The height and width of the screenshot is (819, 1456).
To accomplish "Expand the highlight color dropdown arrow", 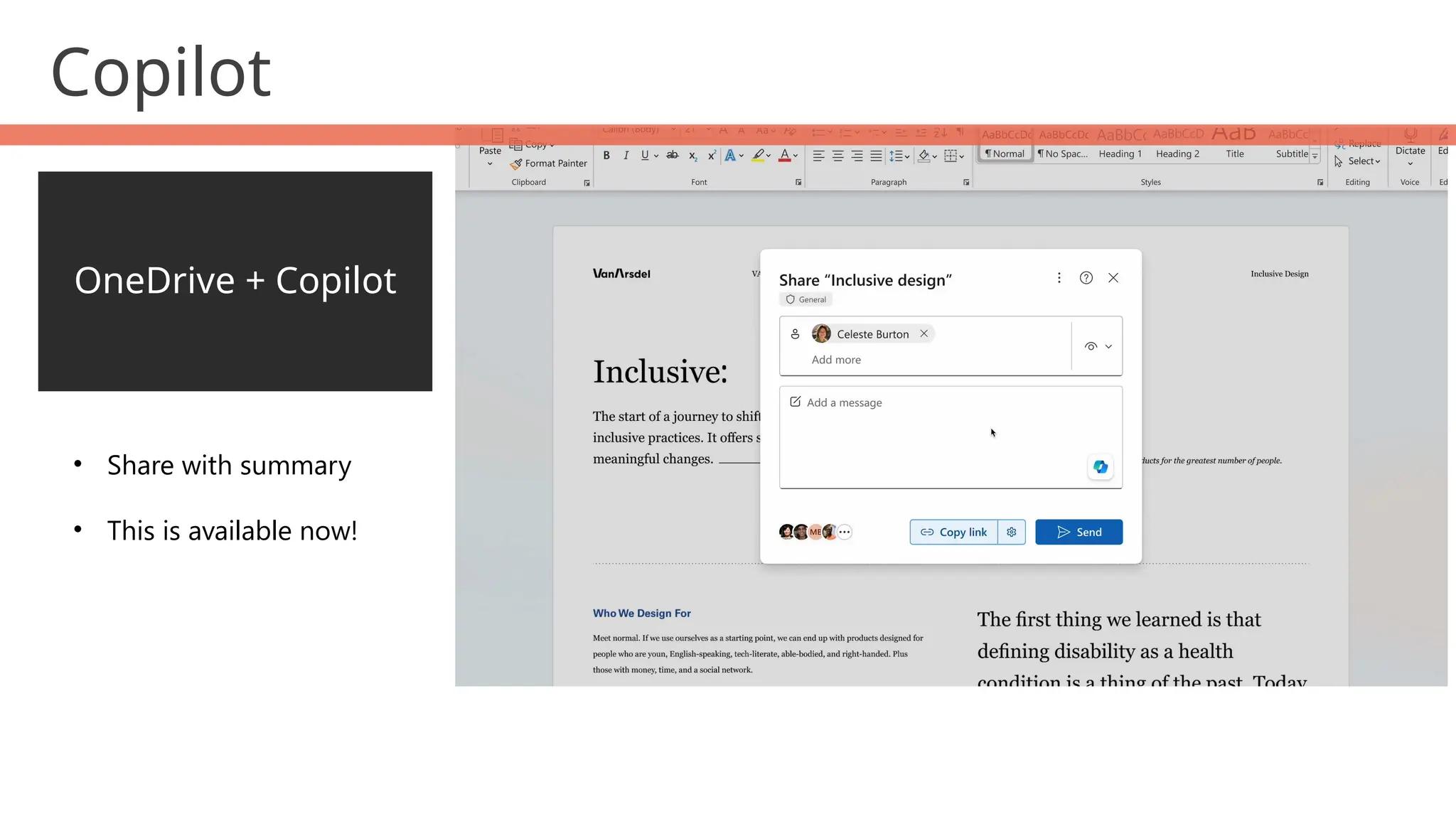I will (769, 156).
